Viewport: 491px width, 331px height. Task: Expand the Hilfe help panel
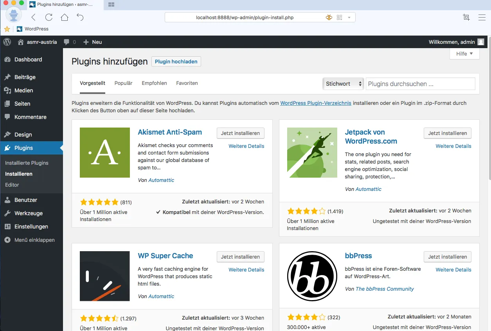[x=464, y=54]
